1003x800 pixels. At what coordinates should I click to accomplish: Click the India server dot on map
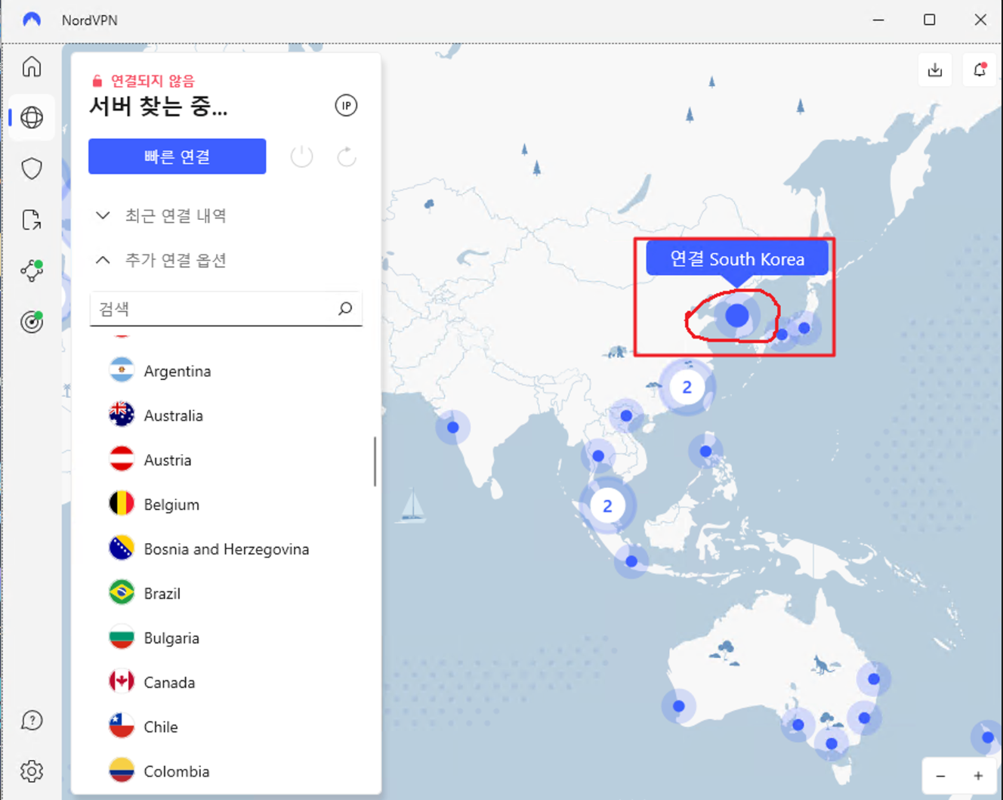point(452,427)
